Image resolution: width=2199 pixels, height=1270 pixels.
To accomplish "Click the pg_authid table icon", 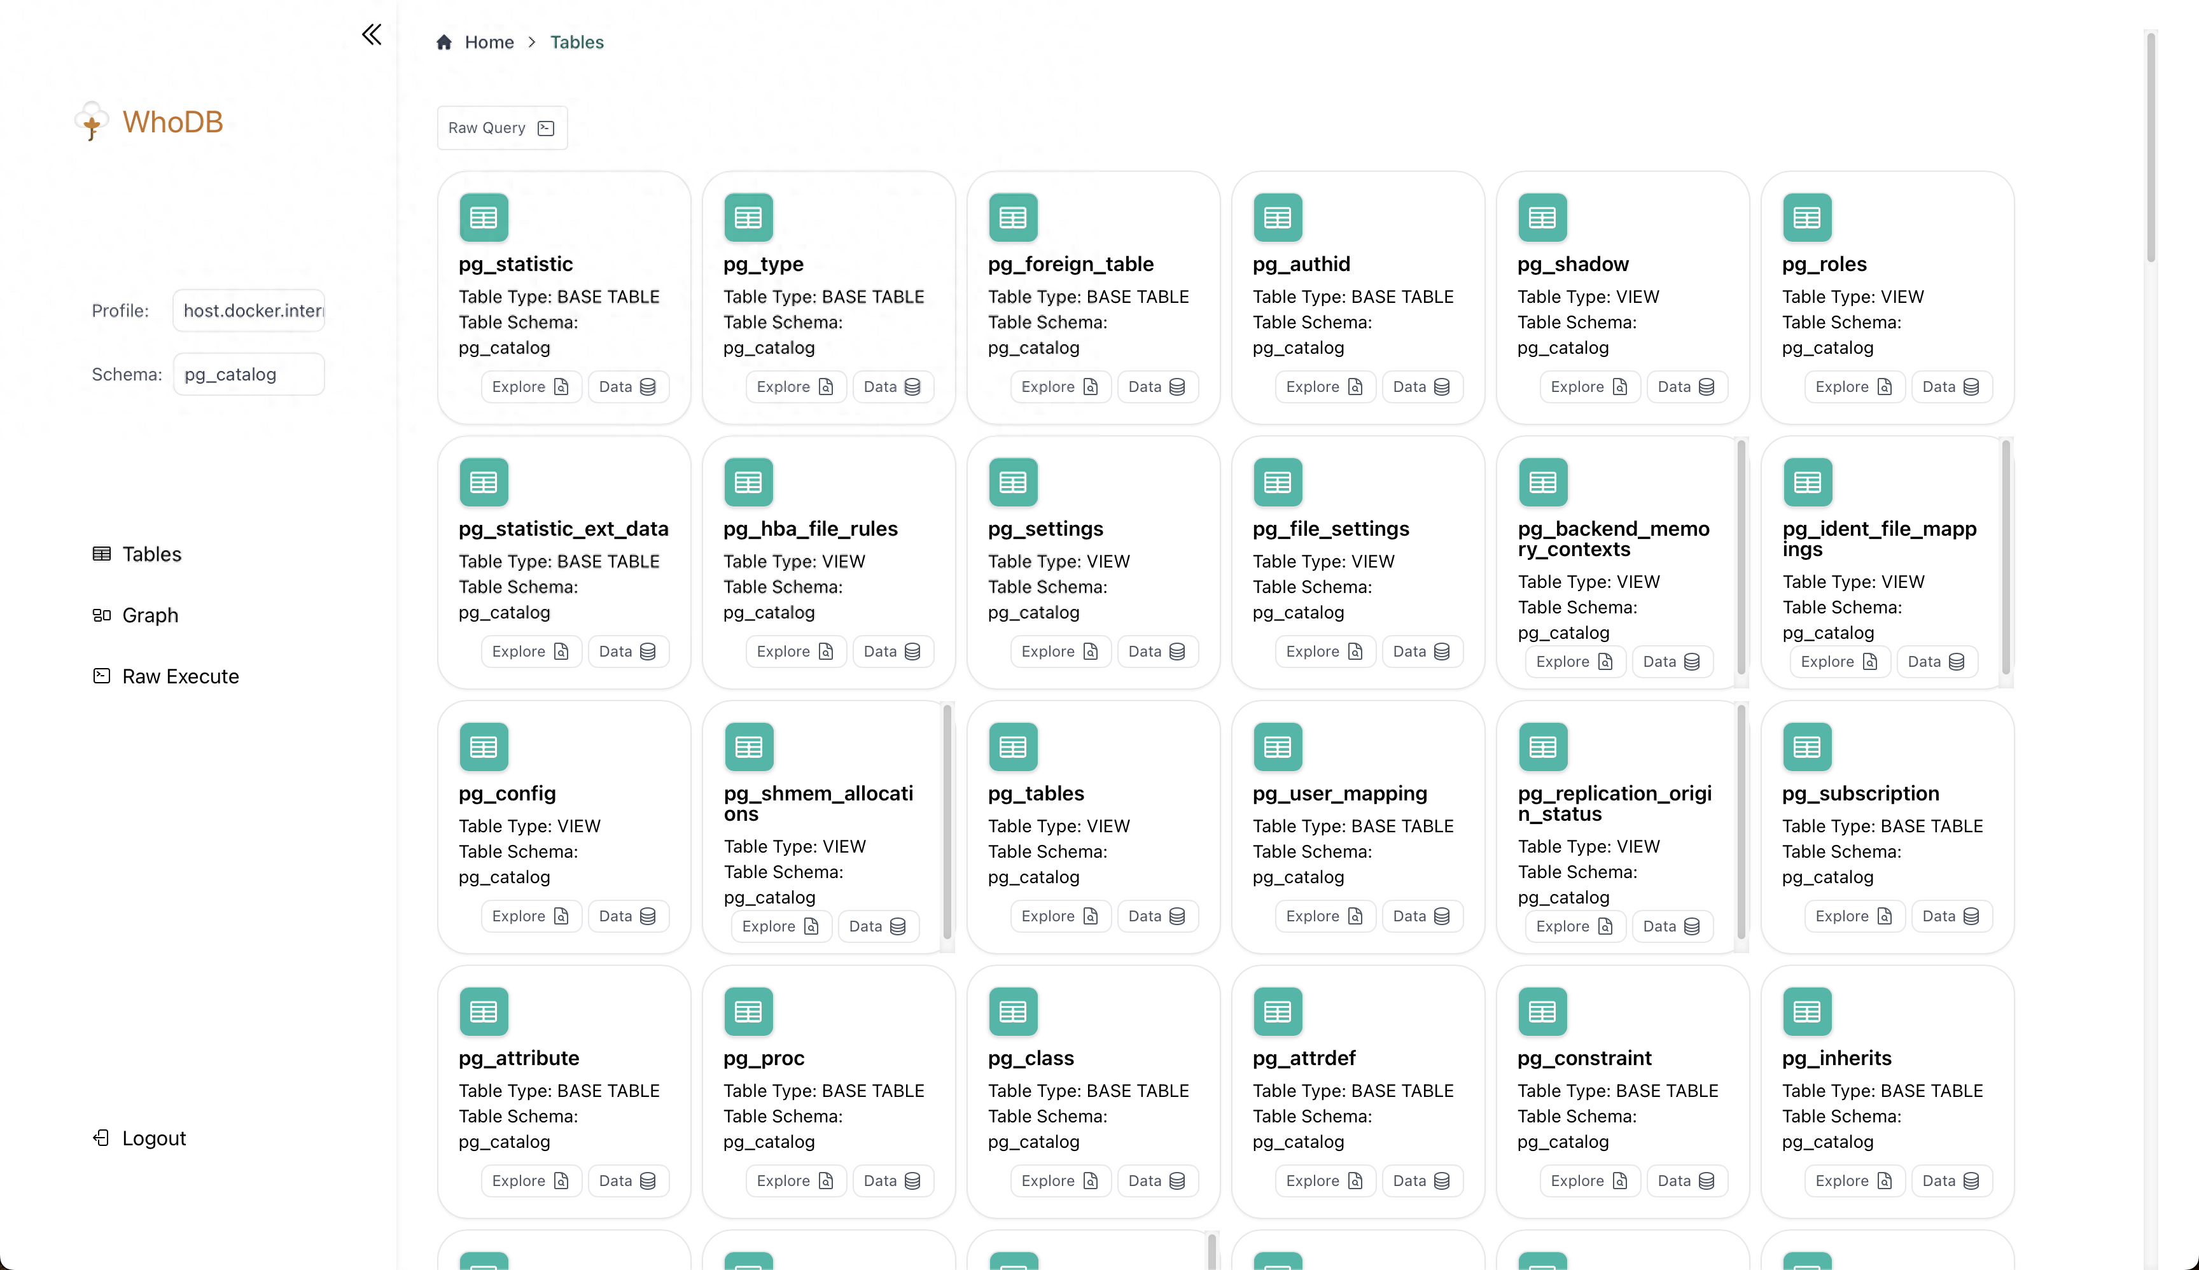I will pyautogui.click(x=1277, y=216).
